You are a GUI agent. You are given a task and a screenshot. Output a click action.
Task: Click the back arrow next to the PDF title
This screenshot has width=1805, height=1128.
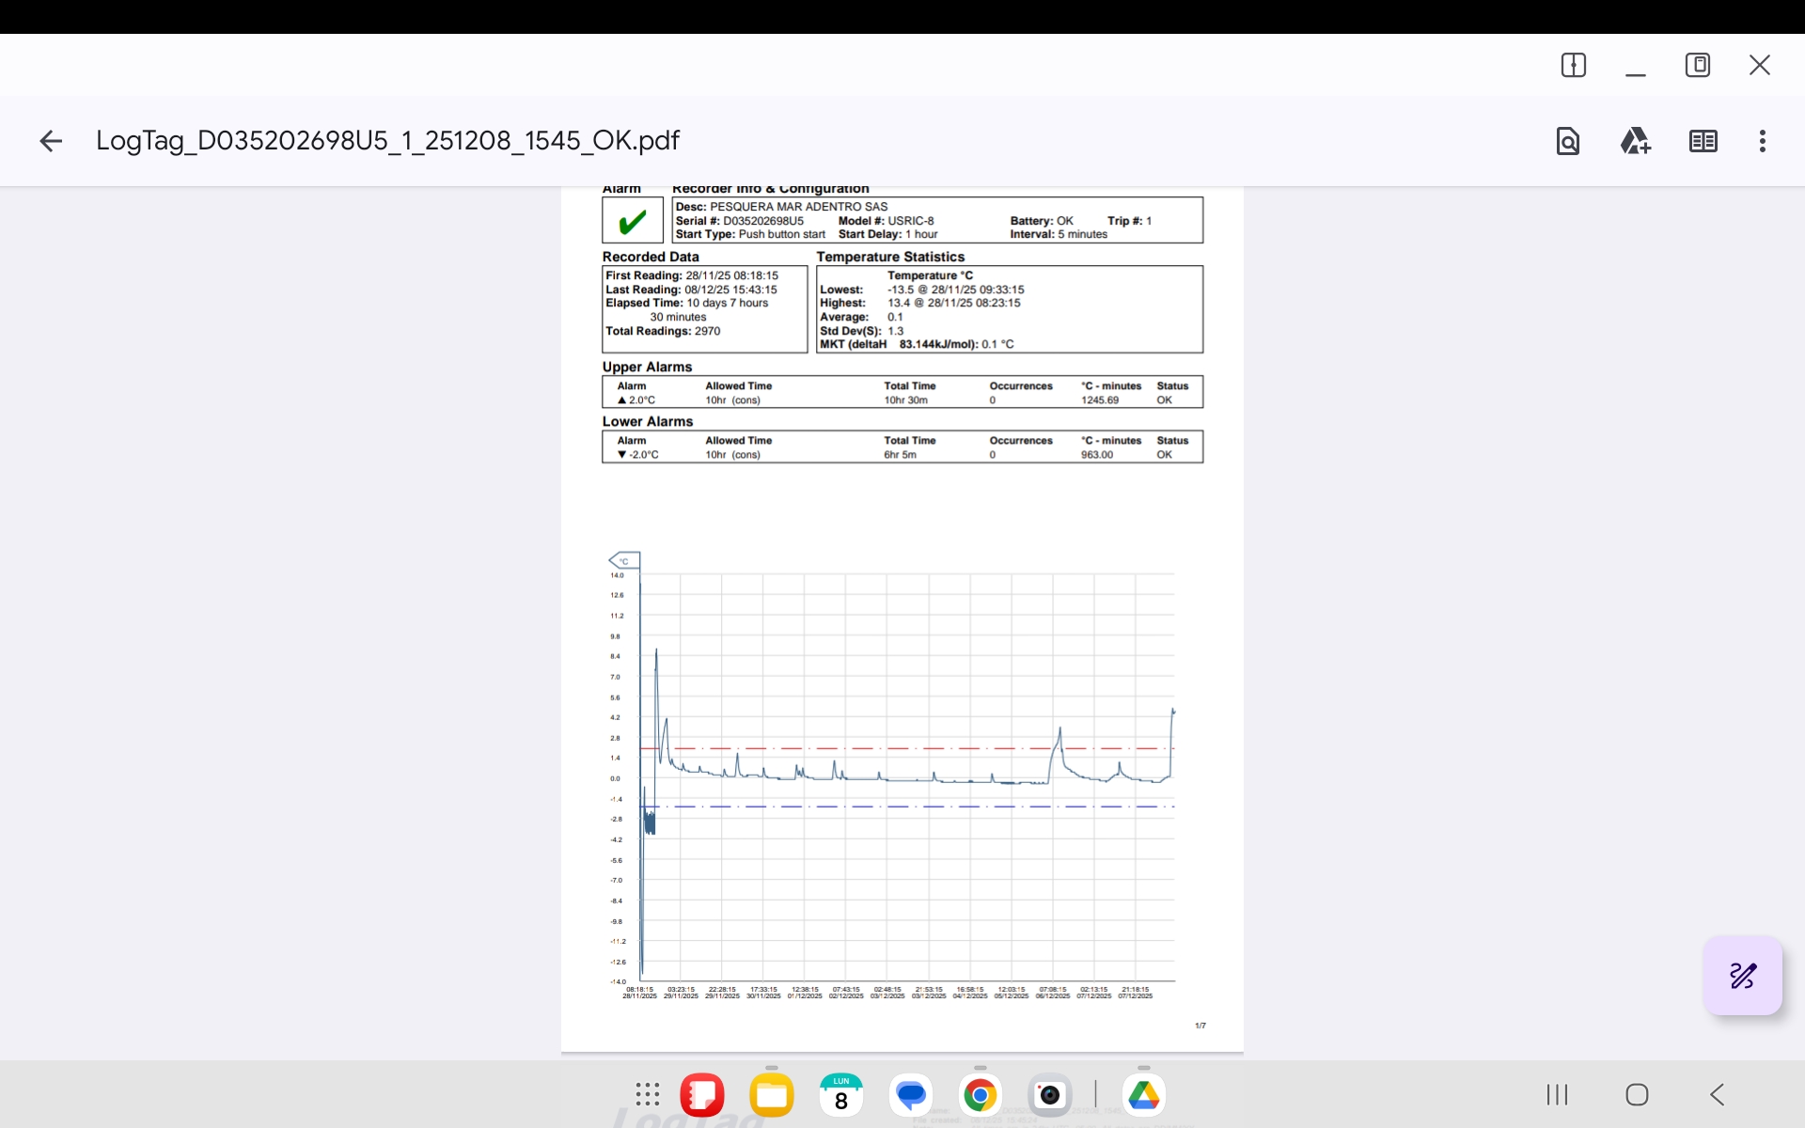[x=51, y=141]
